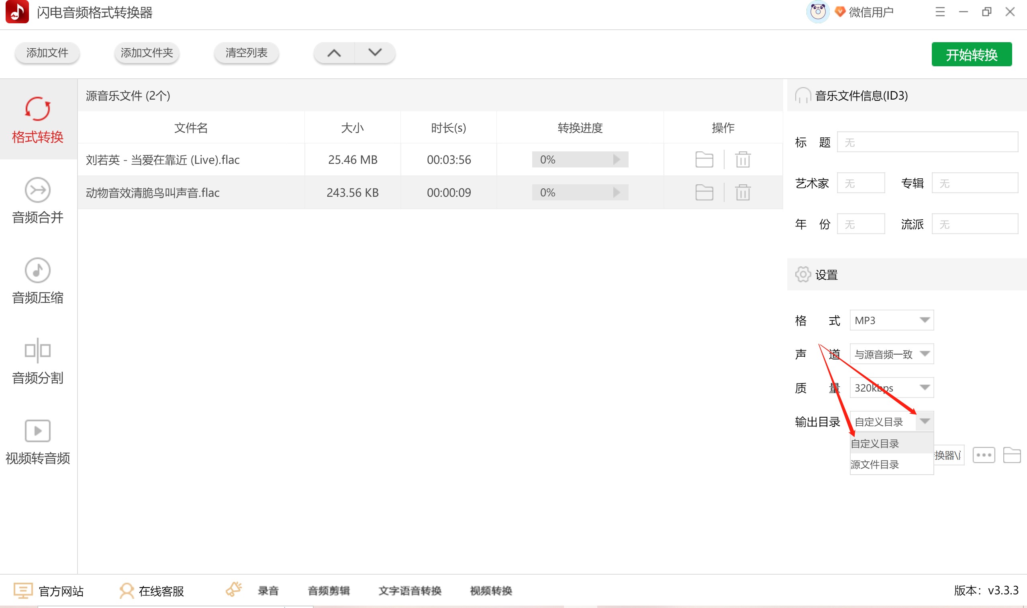Expand the 声道 与源音频一致 dropdown
The height and width of the screenshot is (608, 1027).
(891, 354)
